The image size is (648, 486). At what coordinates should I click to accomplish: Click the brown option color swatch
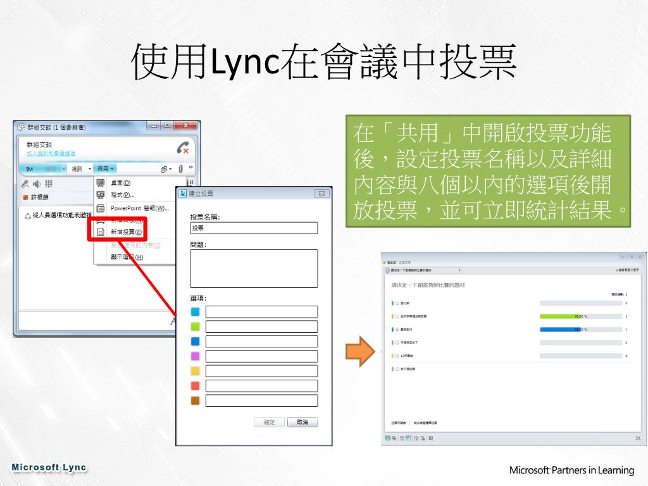tap(196, 401)
